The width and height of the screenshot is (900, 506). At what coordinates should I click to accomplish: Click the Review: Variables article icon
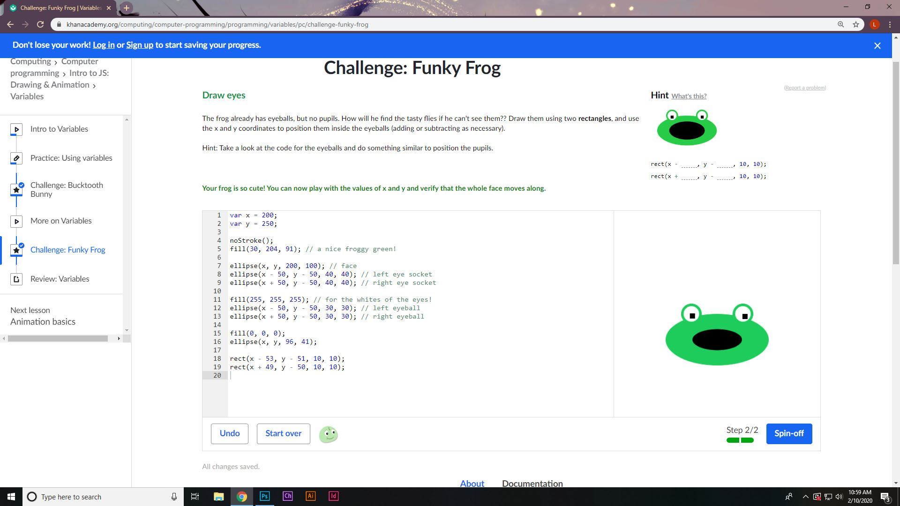pos(16,279)
